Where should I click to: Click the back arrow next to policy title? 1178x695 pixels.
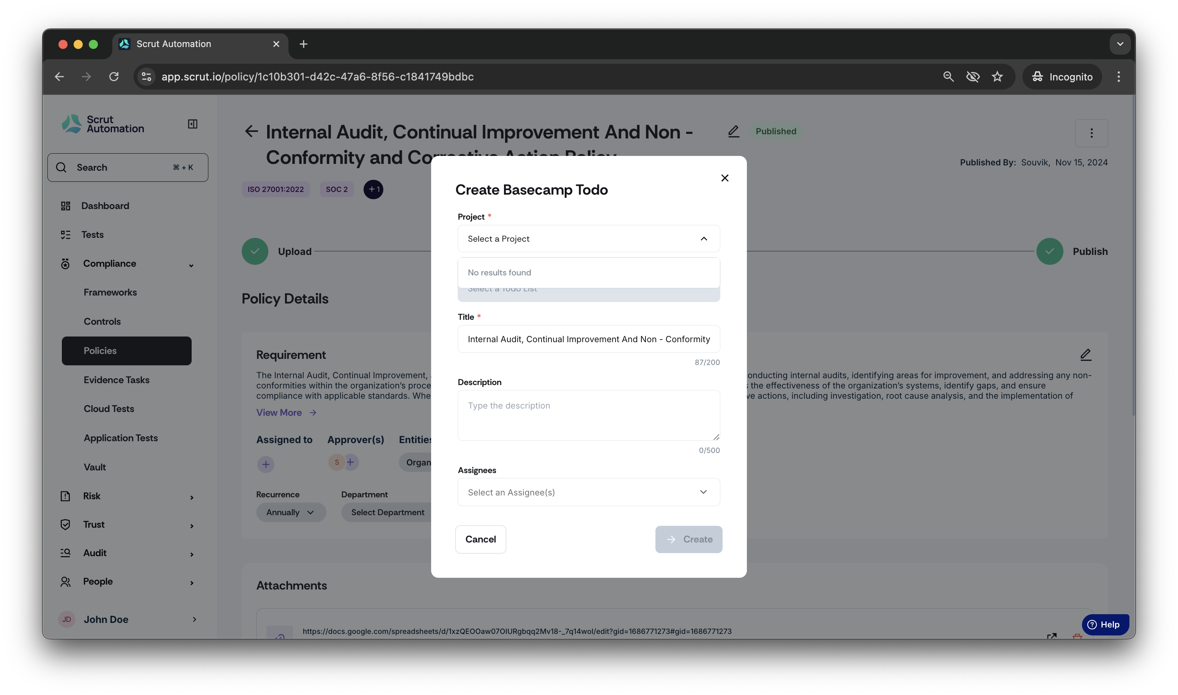[x=252, y=132]
